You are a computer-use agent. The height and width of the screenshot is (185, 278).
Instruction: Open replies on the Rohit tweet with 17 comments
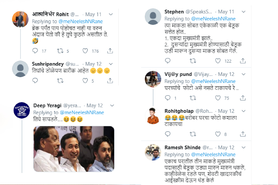(35, 51)
